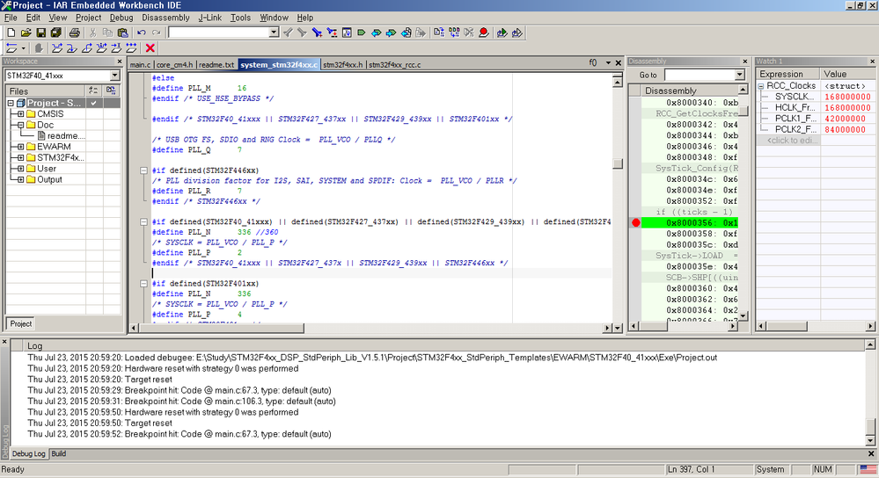
Task: Toggle the checkmark on the Project row
Action: (93, 103)
